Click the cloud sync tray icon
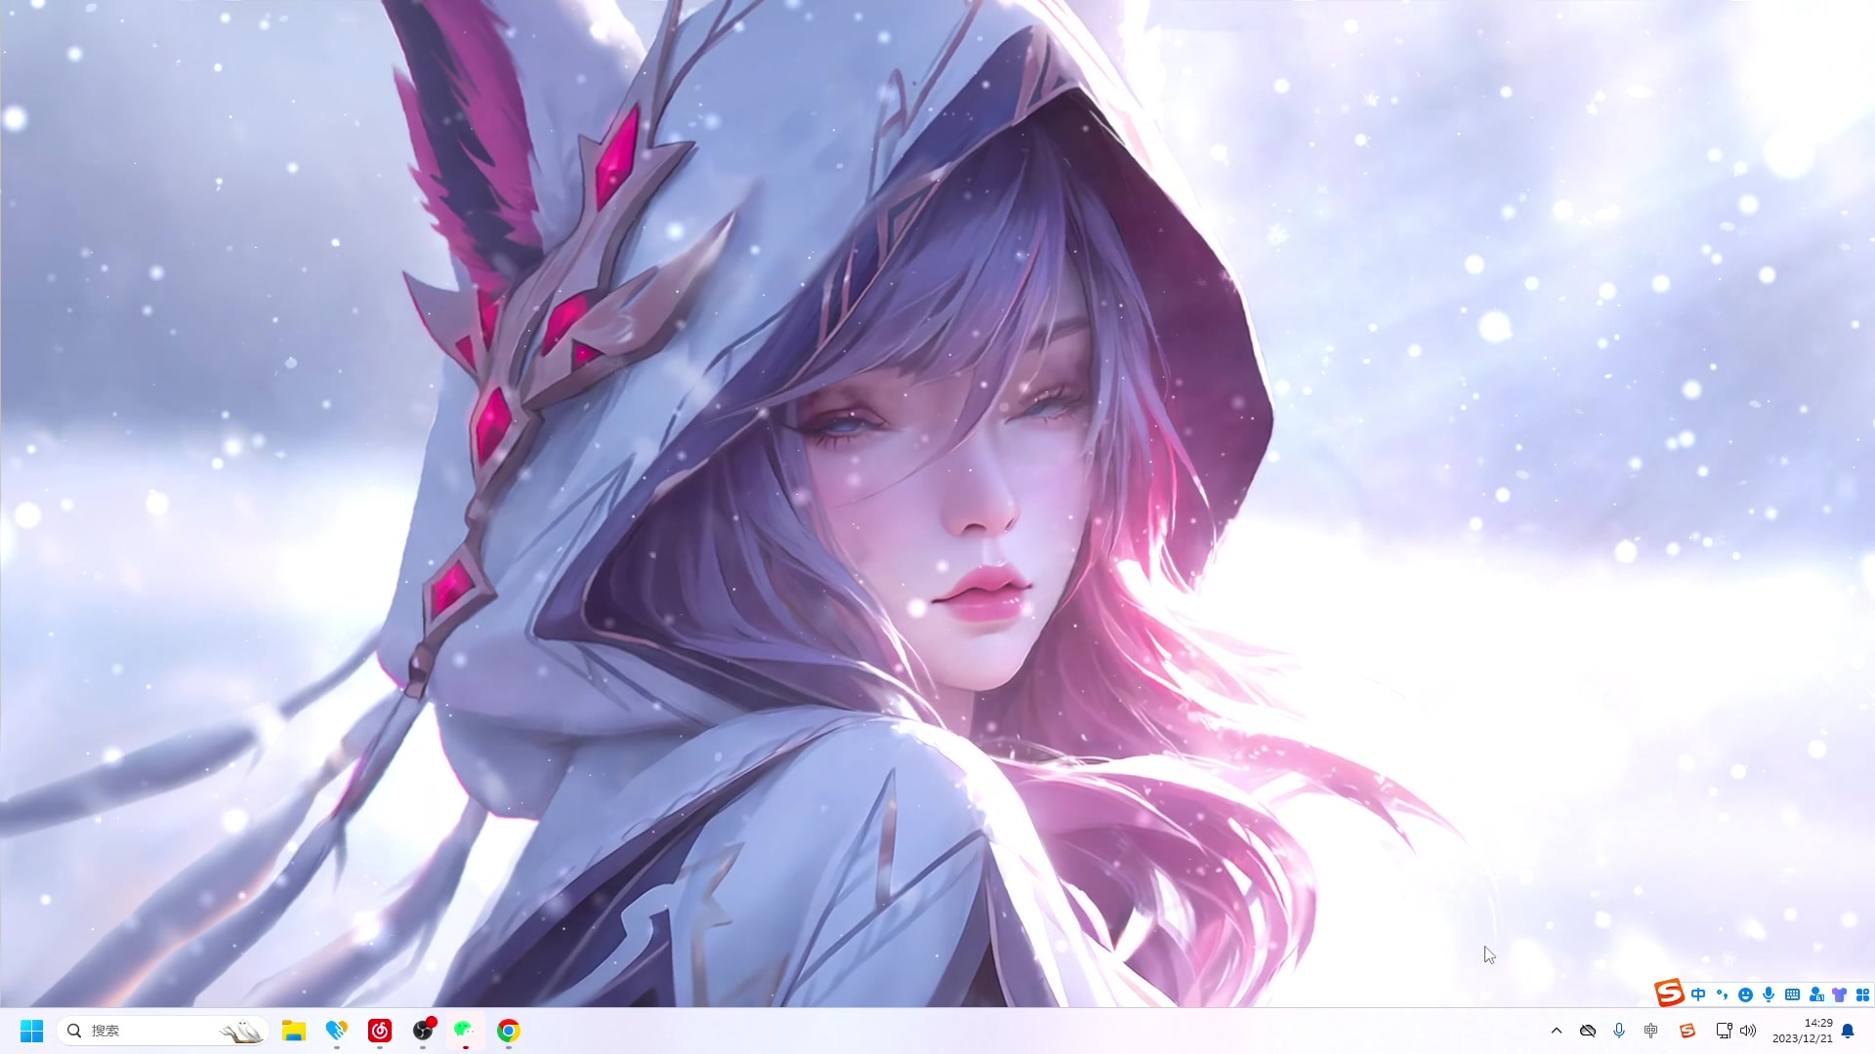The height and width of the screenshot is (1054, 1875). (x=1588, y=1031)
